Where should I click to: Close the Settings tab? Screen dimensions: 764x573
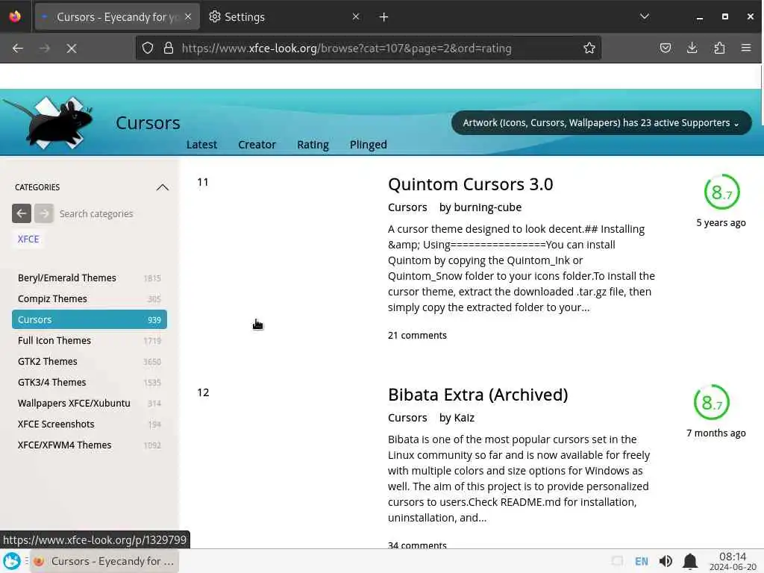(356, 16)
